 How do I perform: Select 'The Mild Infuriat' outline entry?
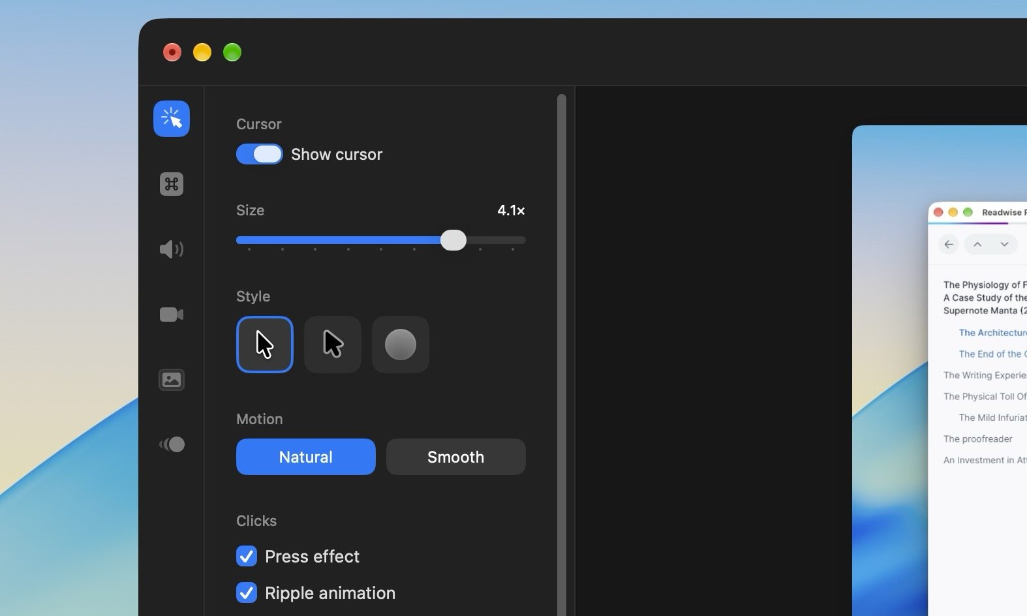[x=993, y=418]
